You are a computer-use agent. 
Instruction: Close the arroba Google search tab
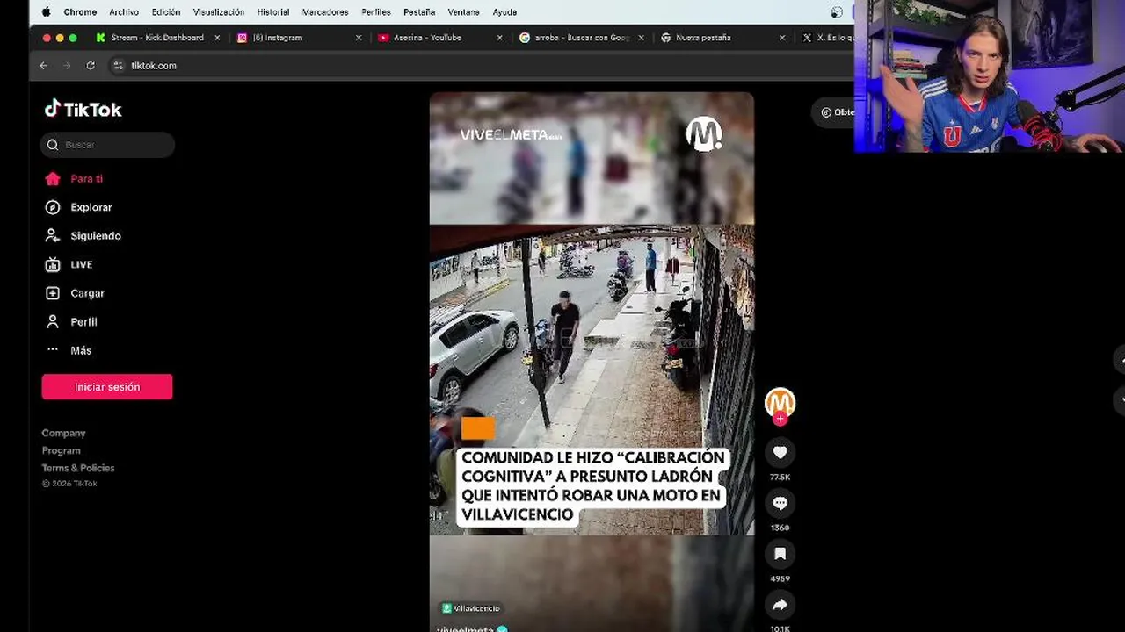pos(641,38)
